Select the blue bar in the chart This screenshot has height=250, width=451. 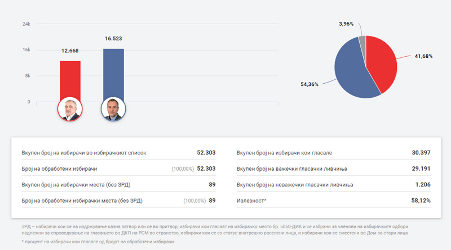click(113, 73)
